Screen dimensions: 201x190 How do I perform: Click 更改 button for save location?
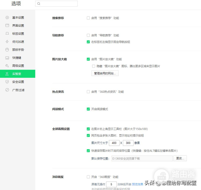pyautogui.click(x=180, y=158)
